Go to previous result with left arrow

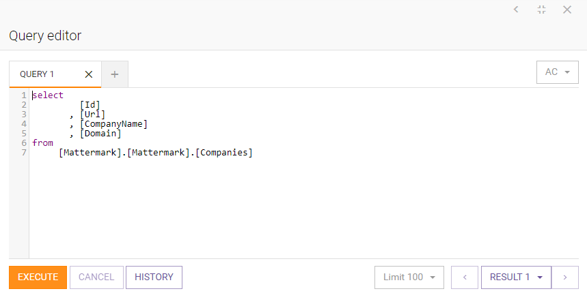click(465, 277)
